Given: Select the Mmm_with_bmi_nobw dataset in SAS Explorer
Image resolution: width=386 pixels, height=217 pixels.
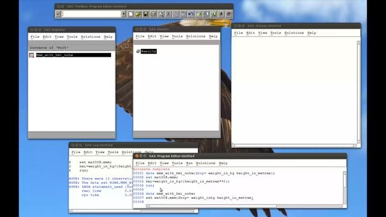Looking at the screenshot, I should coord(74,55).
